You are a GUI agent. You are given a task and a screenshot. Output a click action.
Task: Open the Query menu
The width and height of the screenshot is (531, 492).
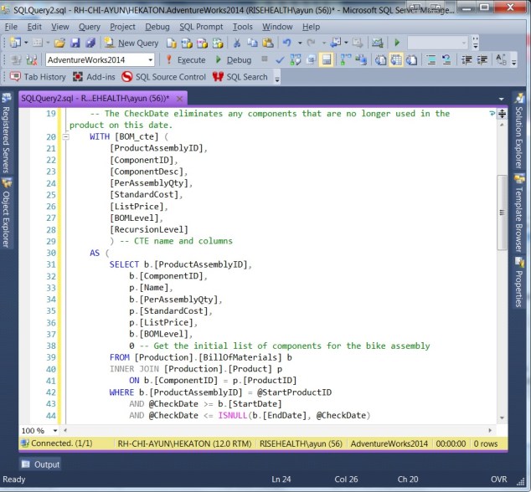click(x=89, y=27)
